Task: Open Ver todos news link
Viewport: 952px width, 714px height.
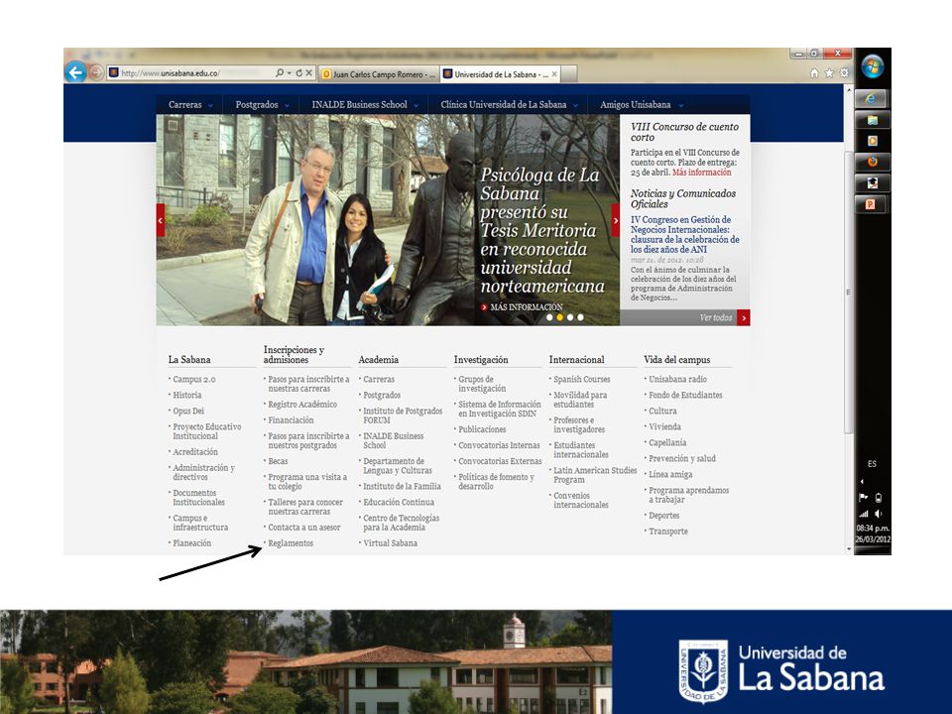Action: click(716, 317)
